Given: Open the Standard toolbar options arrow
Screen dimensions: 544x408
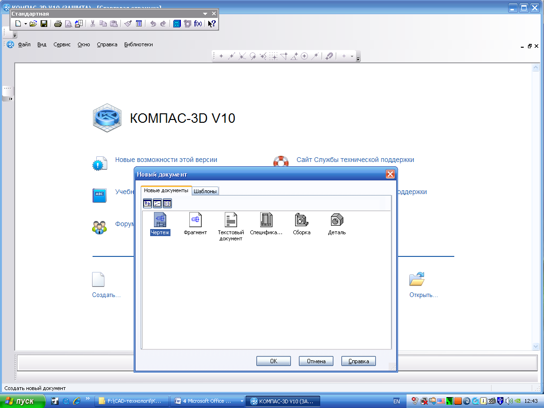Looking at the screenshot, I should click(x=205, y=14).
